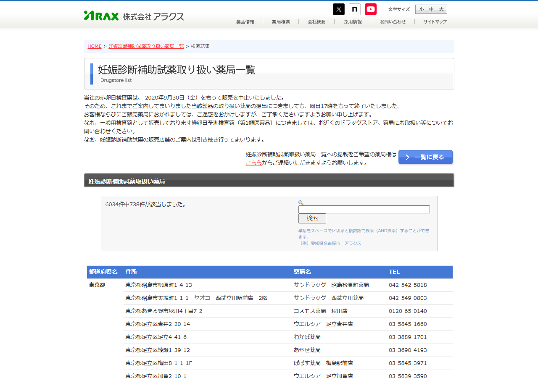Select pharmacy name ぱぱす薬局 梅島駅前店

[323, 363]
